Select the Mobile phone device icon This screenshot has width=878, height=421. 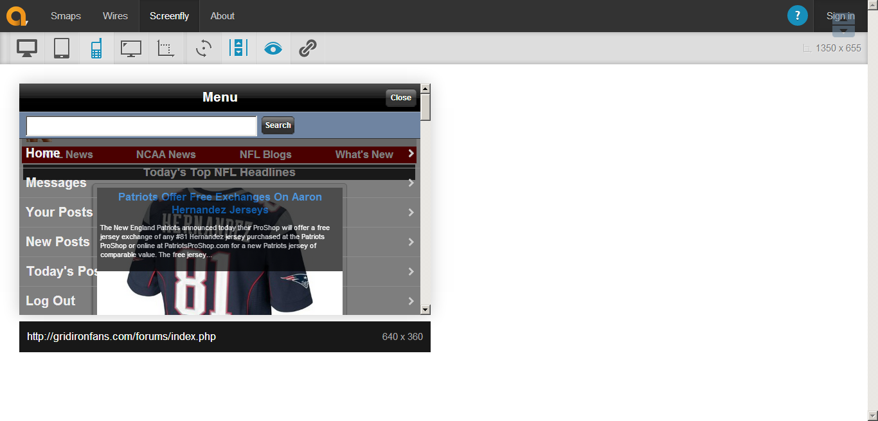click(x=96, y=48)
